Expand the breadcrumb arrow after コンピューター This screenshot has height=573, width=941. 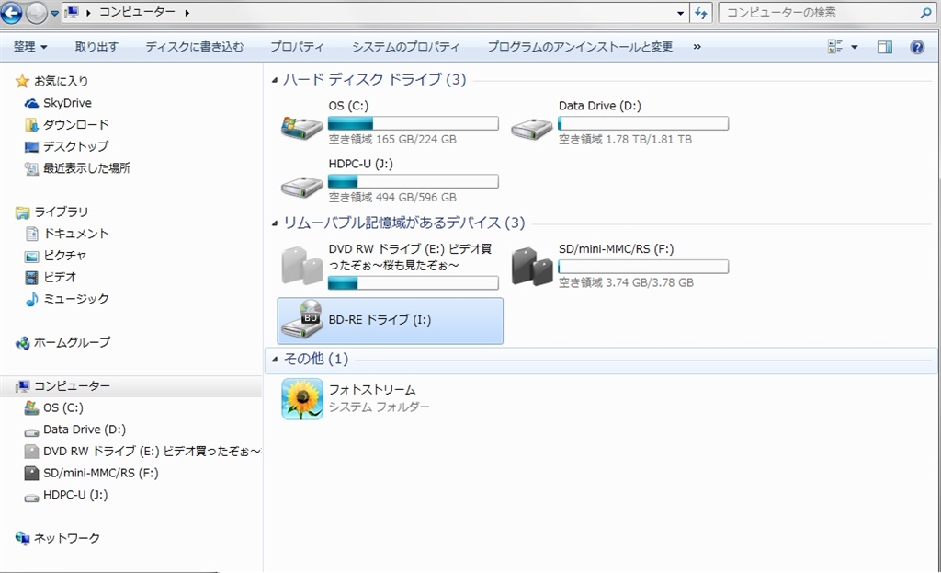[x=187, y=13]
